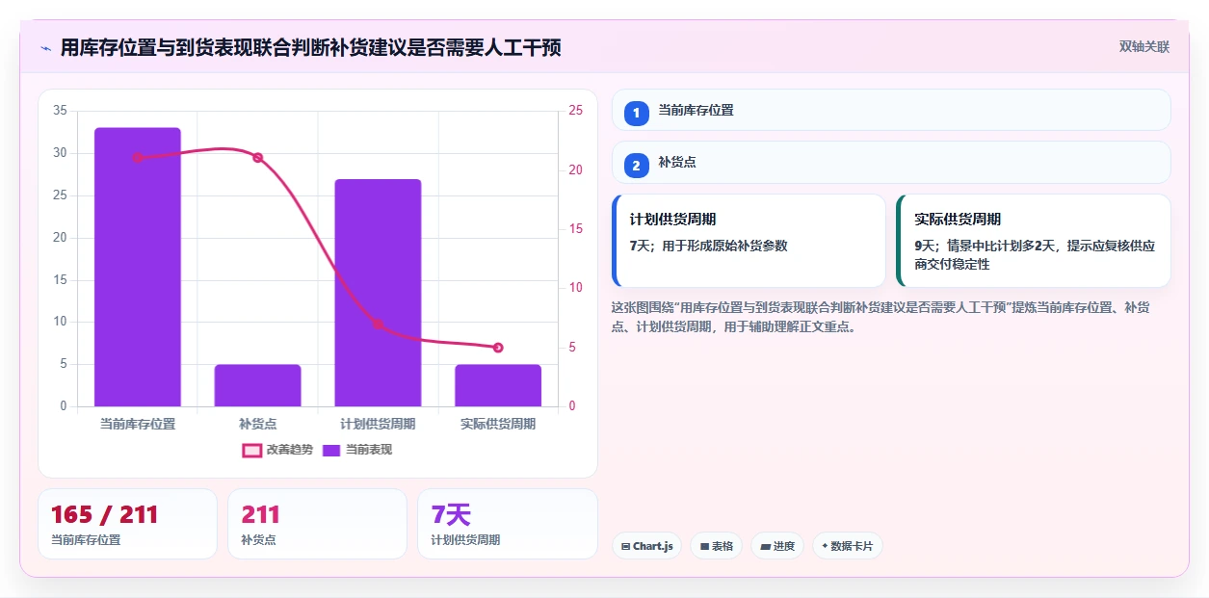Click the paragraph starting 这张图围绕
Screen dimensions: 1209x598
pyautogui.click(x=880, y=317)
